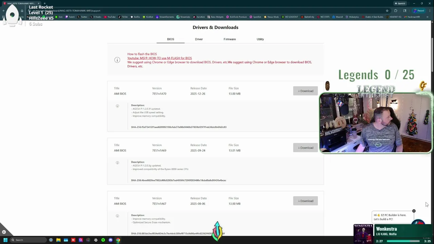Open the AeroKick bookmark
Image resolution: width=434 pixels, height=244 pixels.
[x=199, y=17]
